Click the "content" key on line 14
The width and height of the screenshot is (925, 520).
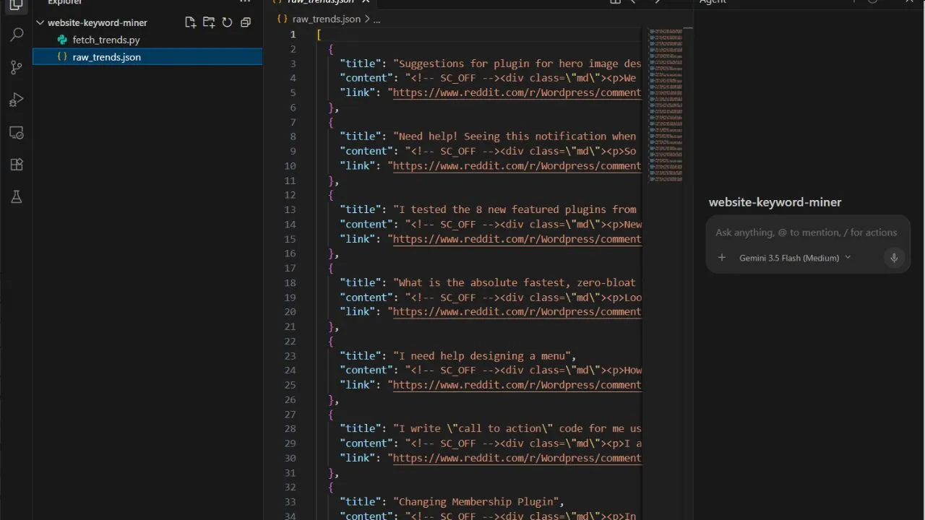click(366, 224)
